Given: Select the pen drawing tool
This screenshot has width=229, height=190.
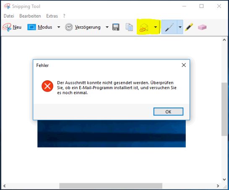Looking at the screenshot, I should (x=169, y=27).
